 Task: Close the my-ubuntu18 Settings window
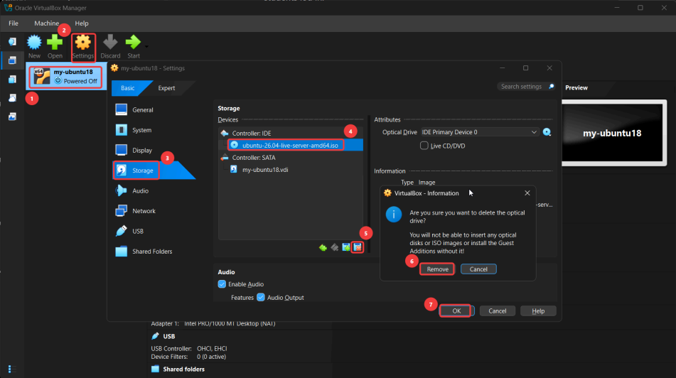(549, 68)
